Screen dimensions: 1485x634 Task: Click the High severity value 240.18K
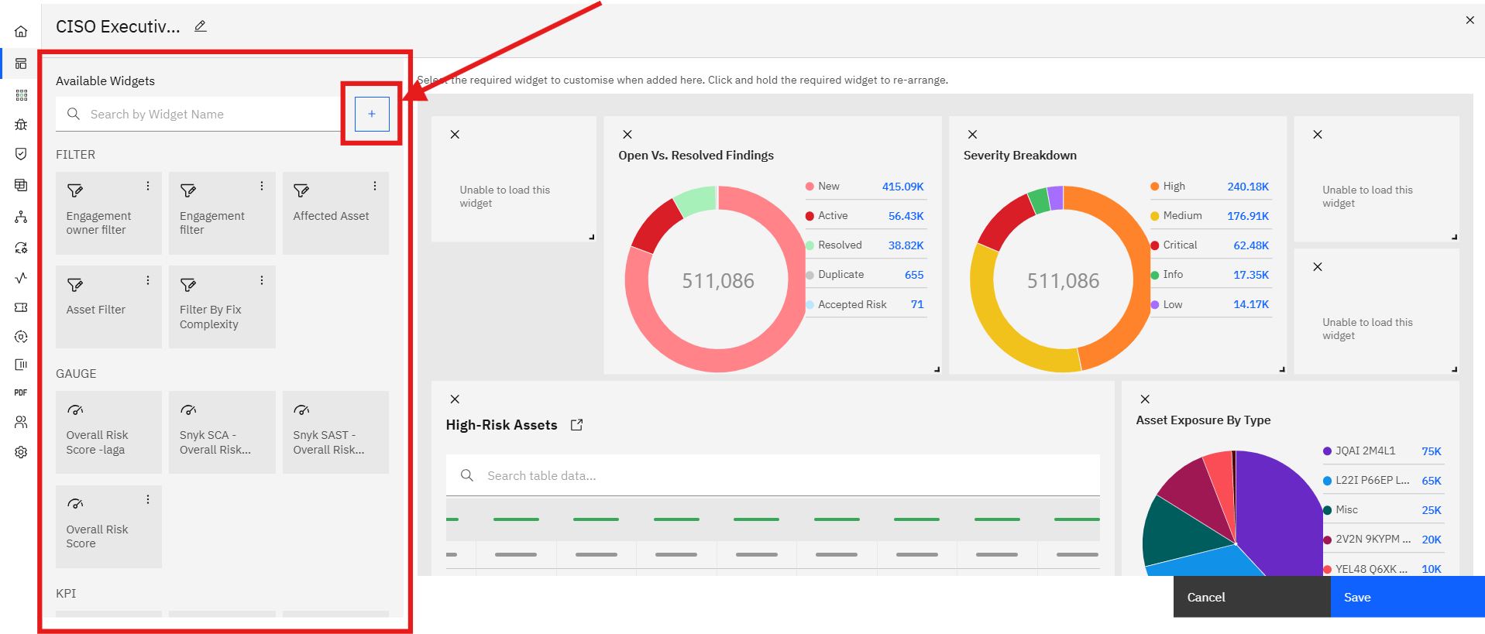pyautogui.click(x=1248, y=187)
